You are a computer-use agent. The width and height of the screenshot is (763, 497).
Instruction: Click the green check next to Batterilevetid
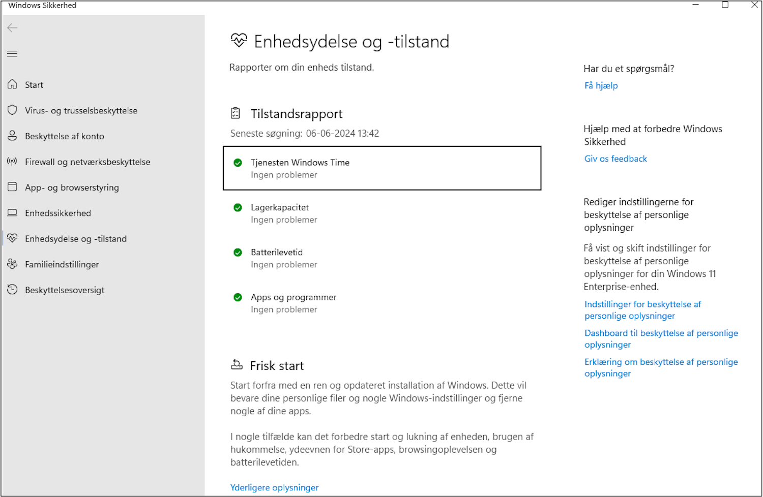pos(238,252)
